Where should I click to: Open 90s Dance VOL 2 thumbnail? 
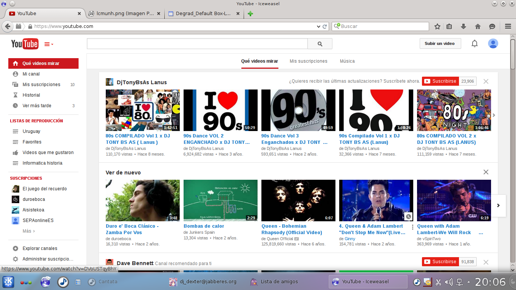221,110
